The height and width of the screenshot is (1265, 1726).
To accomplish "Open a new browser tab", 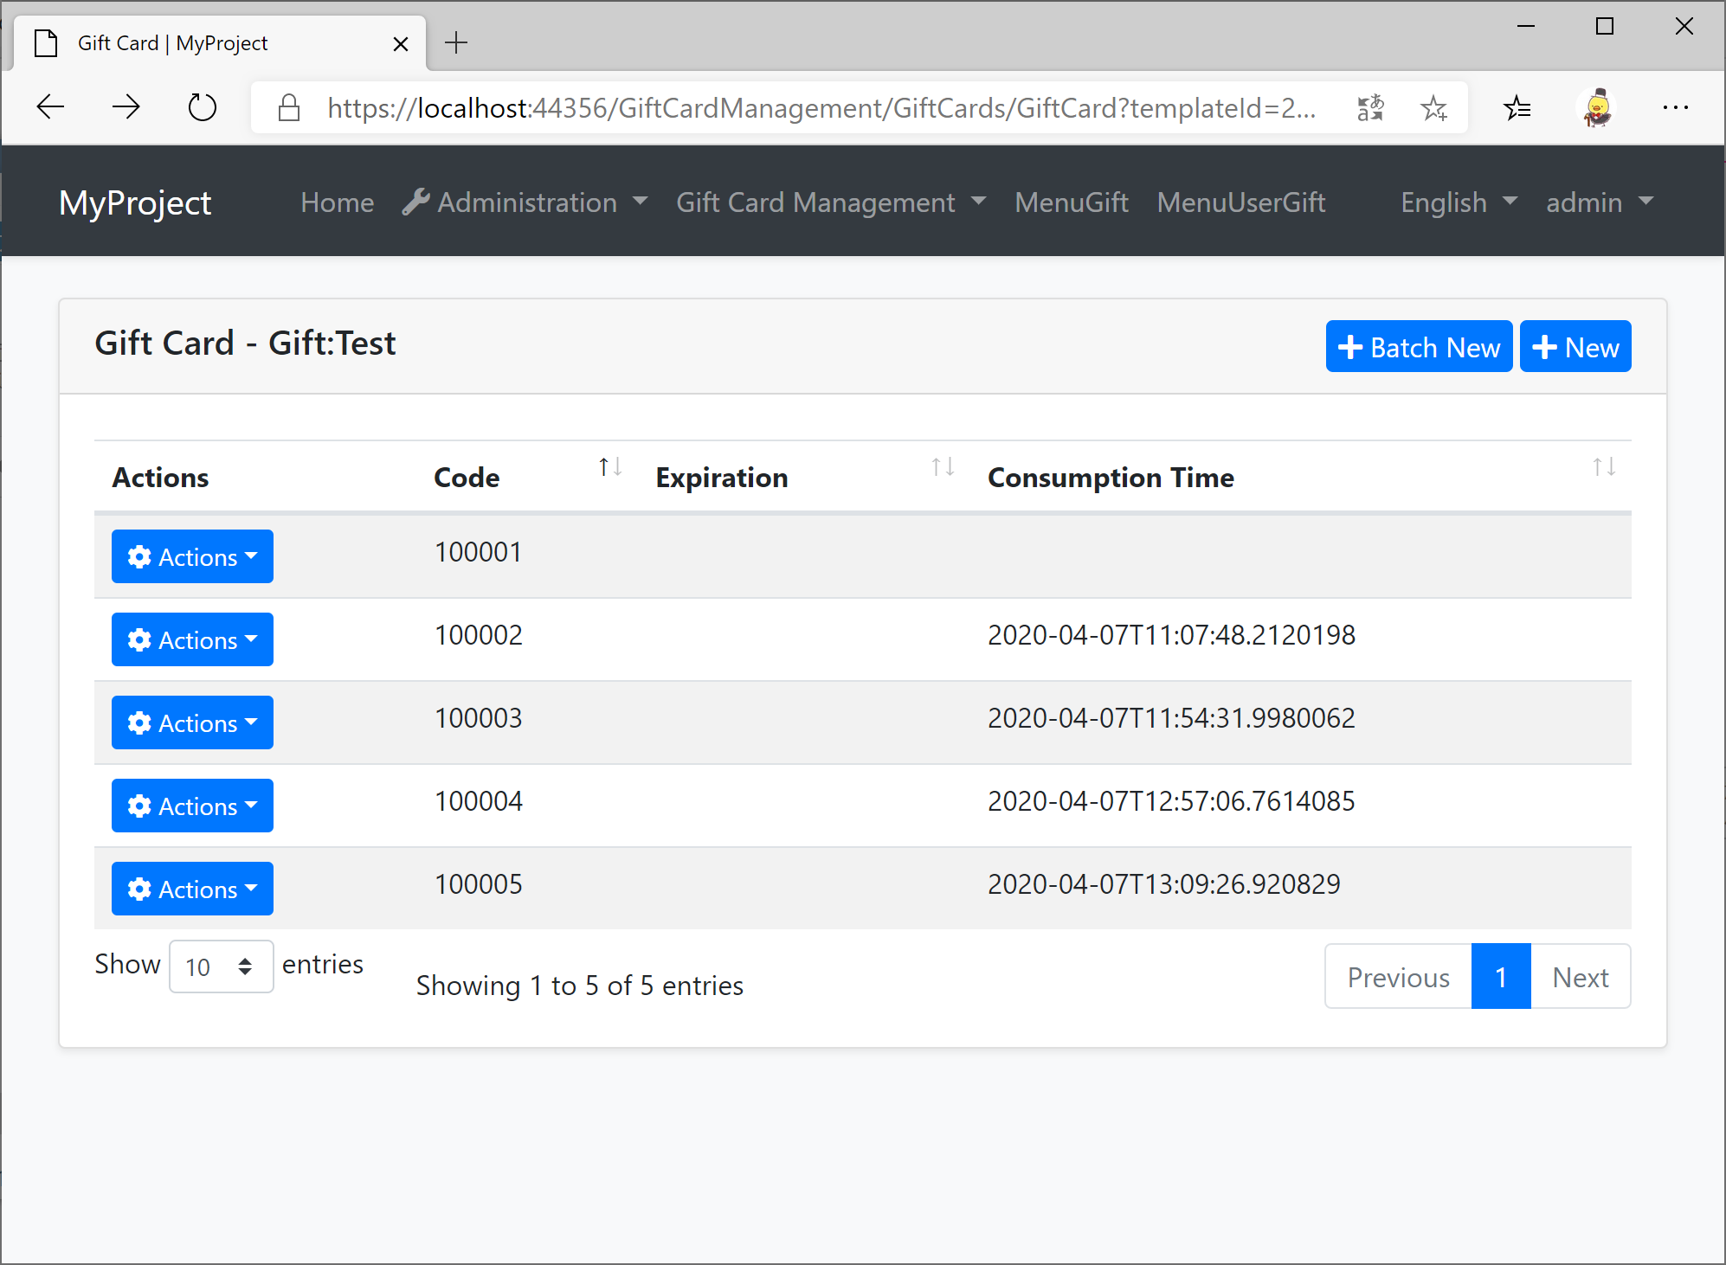I will (456, 42).
